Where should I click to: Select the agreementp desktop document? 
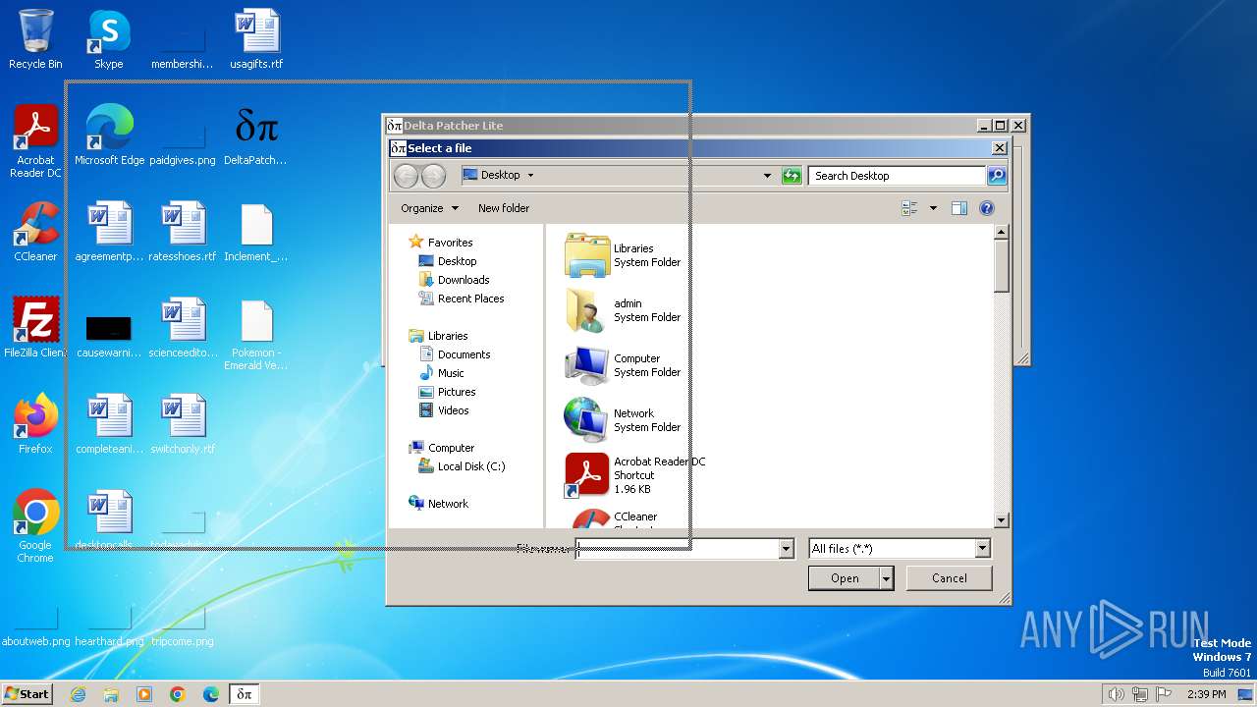click(109, 232)
